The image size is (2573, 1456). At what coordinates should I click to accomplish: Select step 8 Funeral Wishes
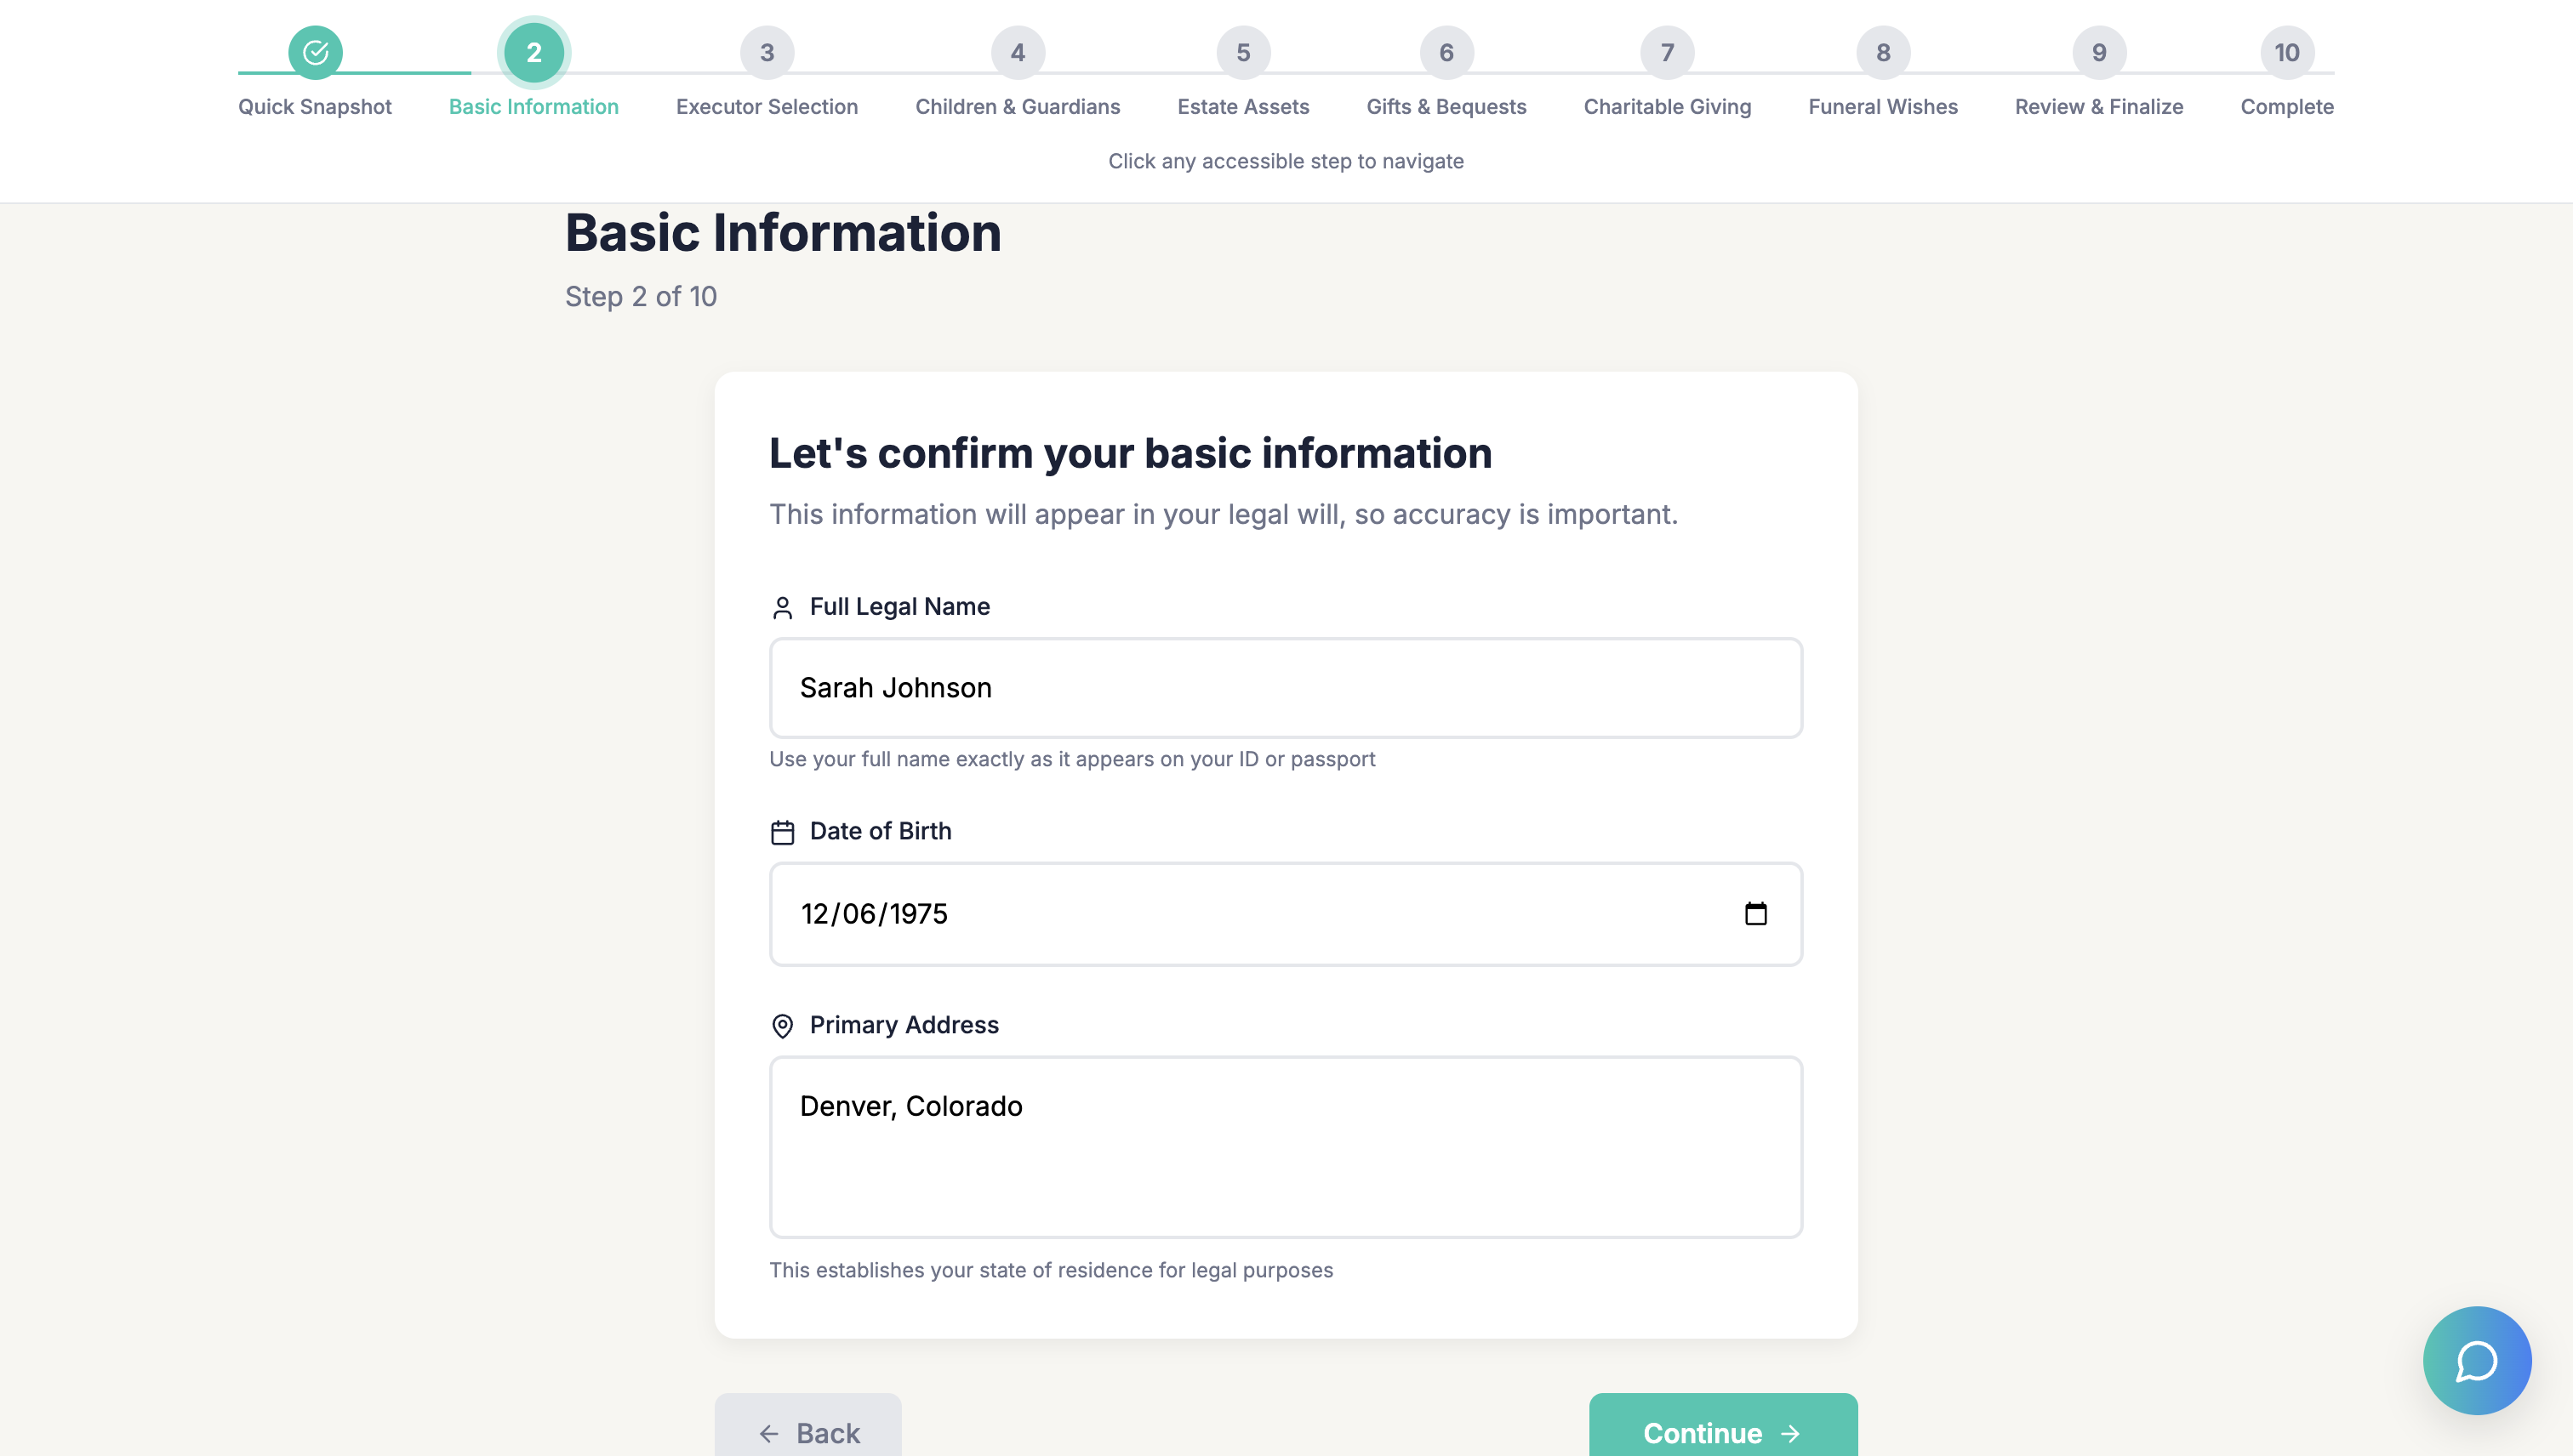pyautogui.click(x=1883, y=52)
